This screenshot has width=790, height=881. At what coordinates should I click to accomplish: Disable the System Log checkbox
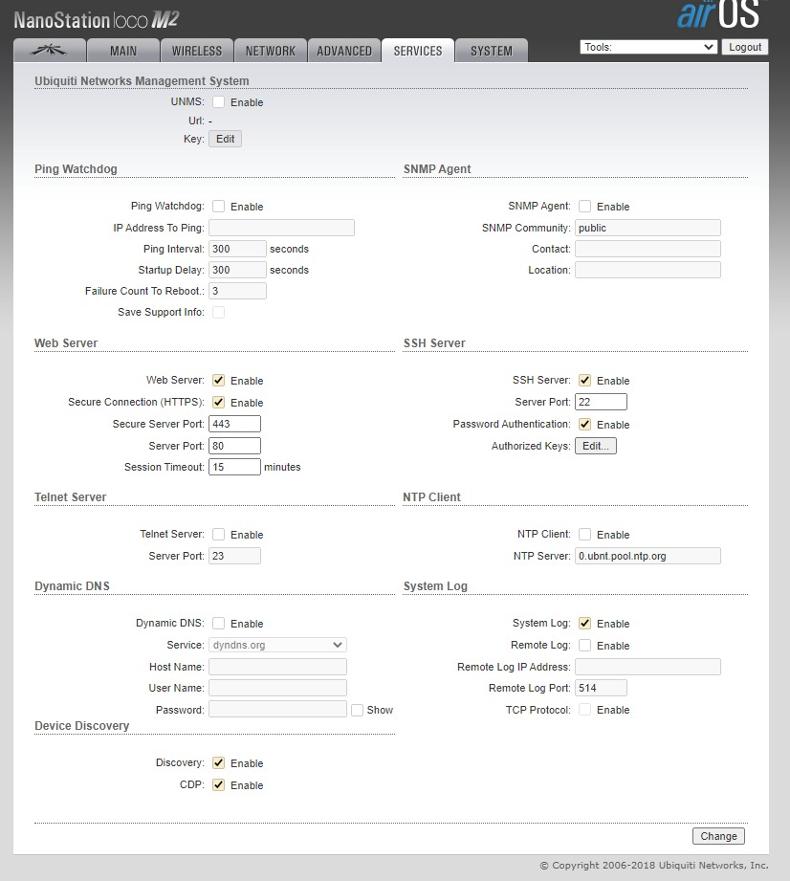(585, 623)
